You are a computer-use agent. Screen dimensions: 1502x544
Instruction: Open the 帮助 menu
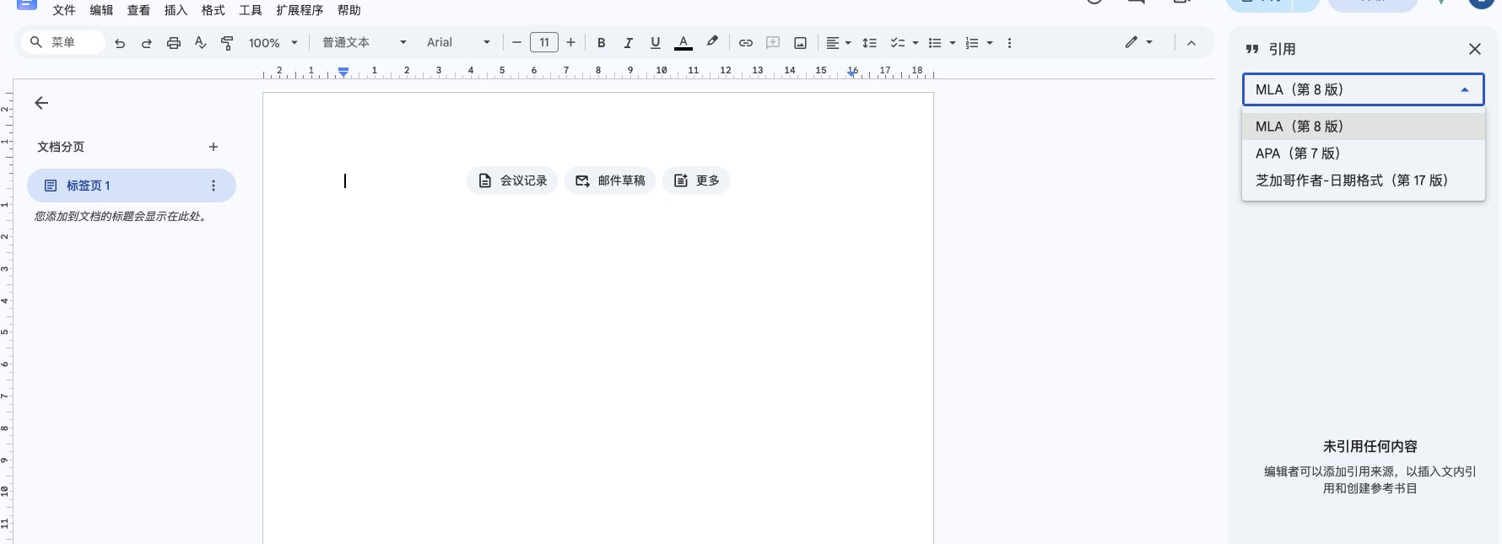[x=348, y=10]
